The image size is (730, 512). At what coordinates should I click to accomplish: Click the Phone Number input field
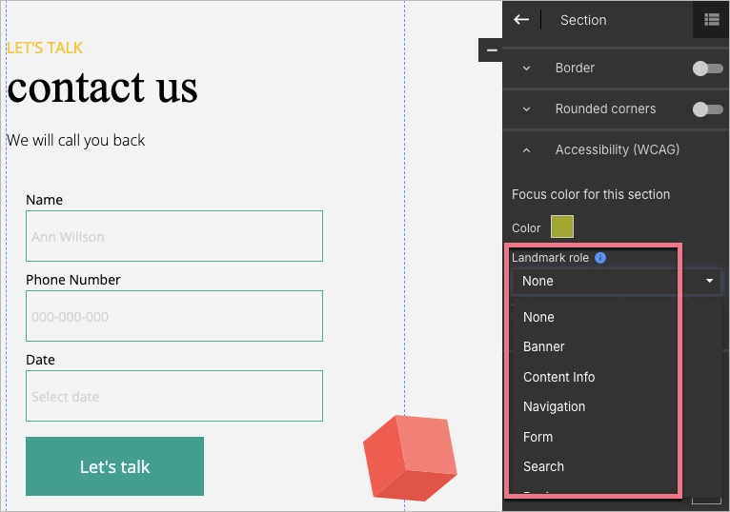click(173, 316)
